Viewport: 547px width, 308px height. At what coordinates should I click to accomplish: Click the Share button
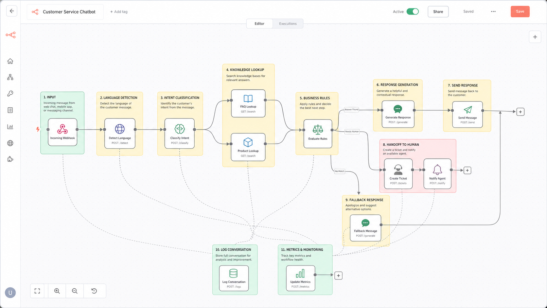(x=438, y=11)
